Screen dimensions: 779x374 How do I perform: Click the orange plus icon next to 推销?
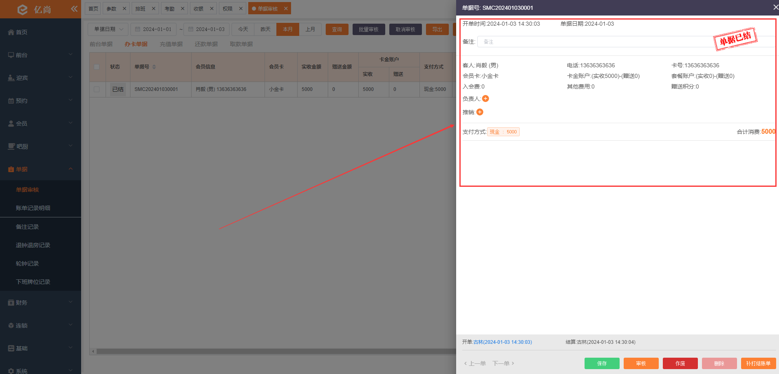click(x=480, y=112)
